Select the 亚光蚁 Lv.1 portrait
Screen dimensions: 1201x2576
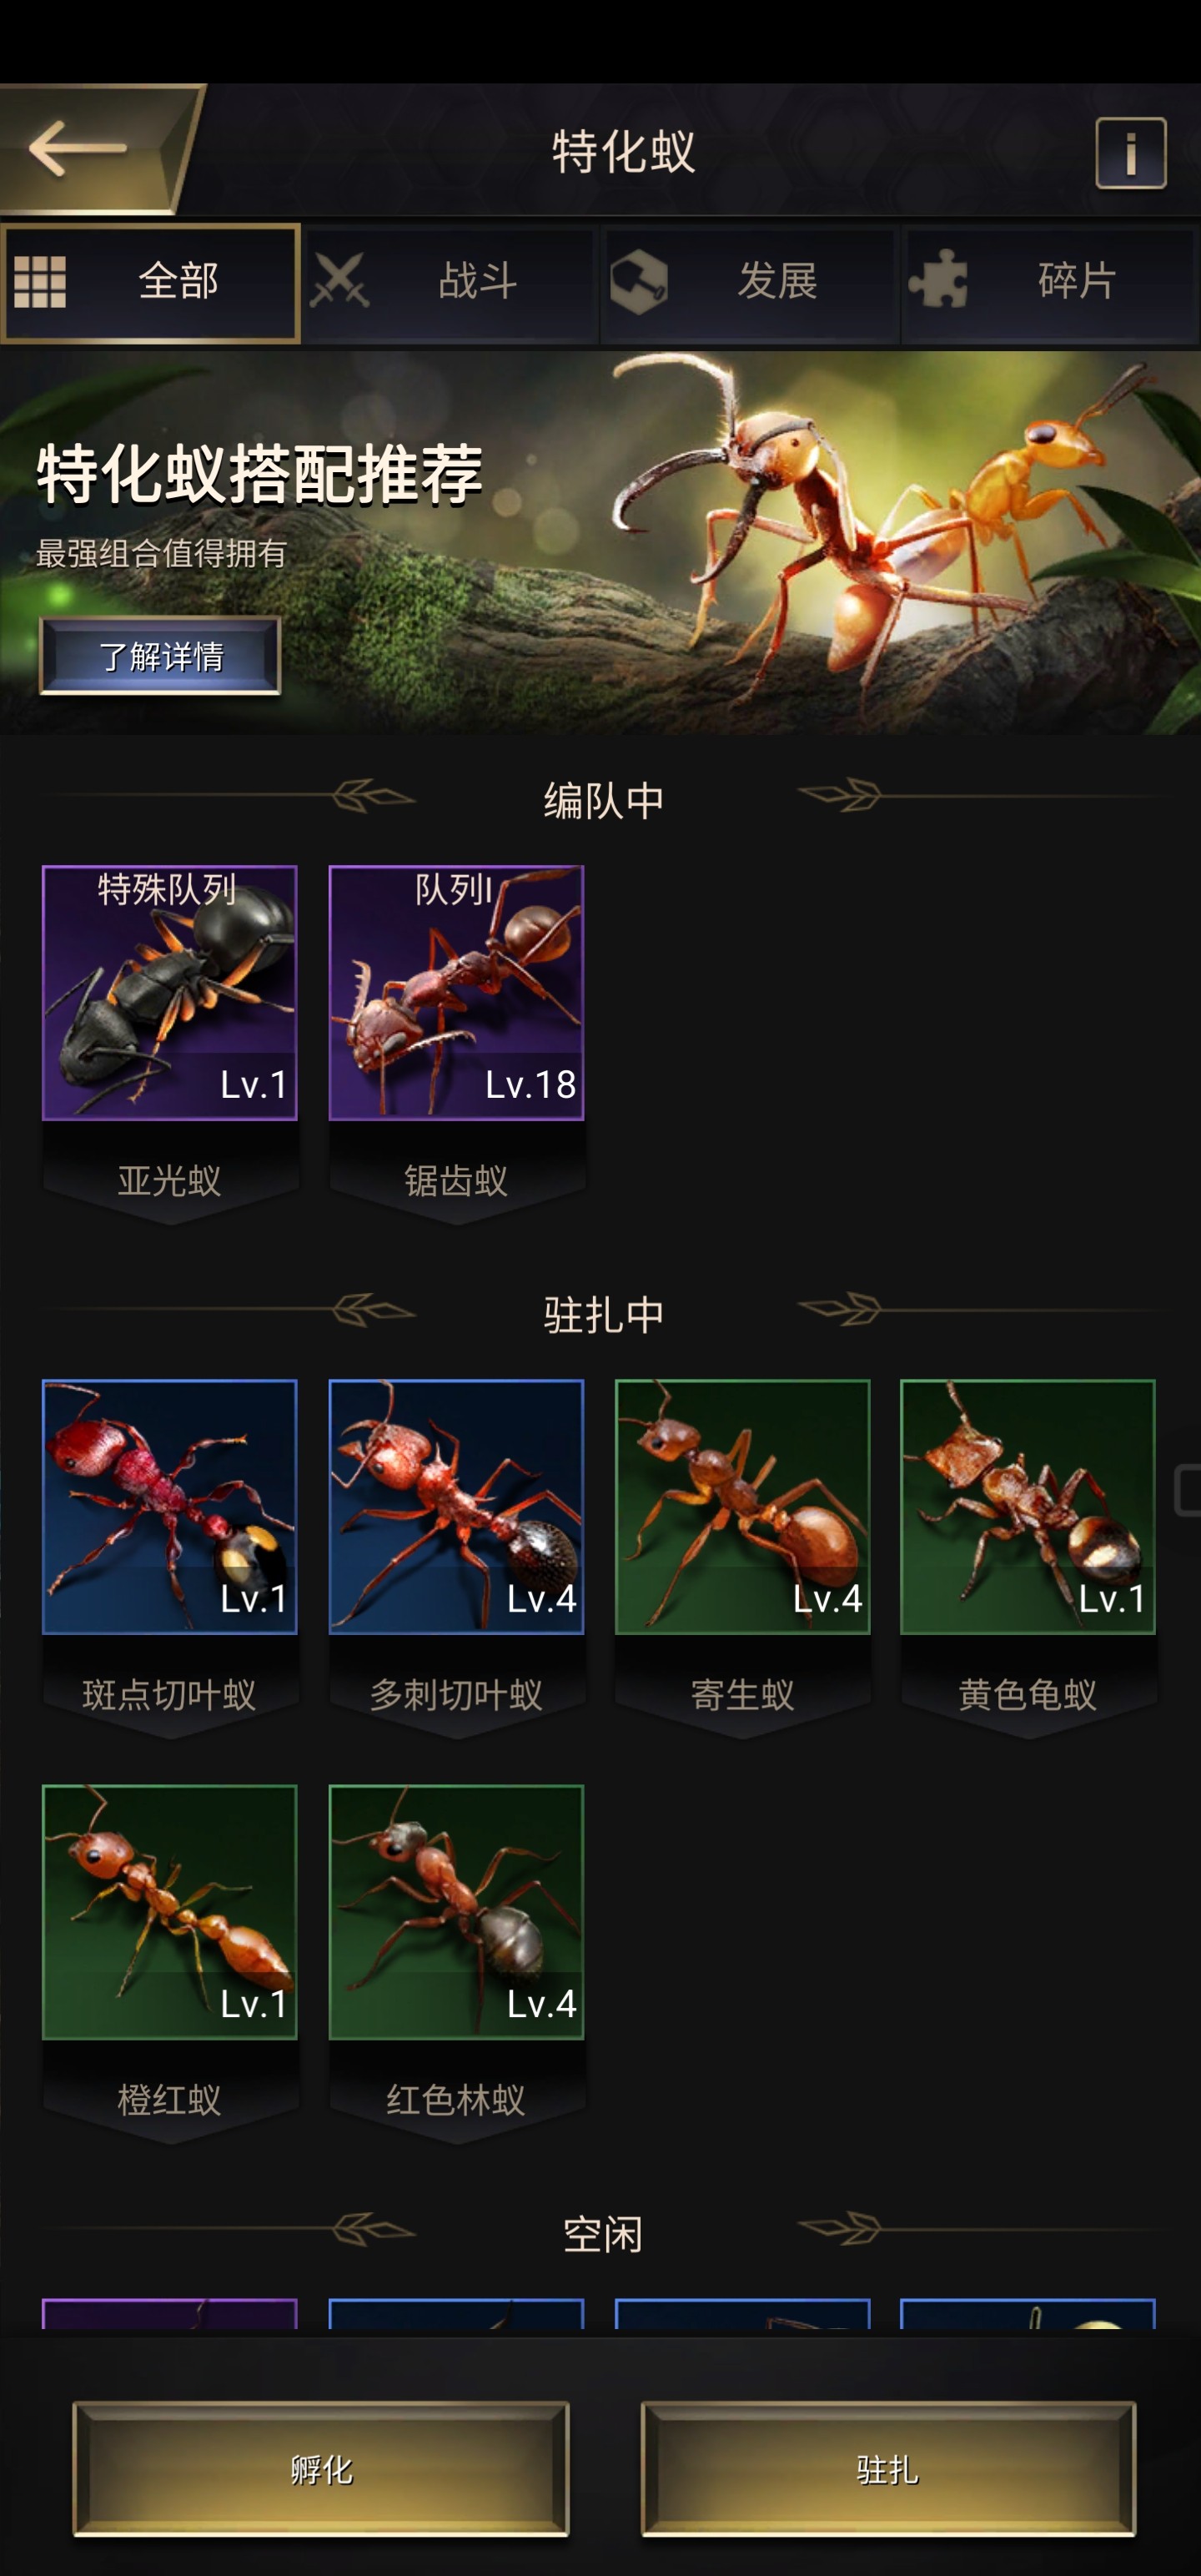coord(170,992)
